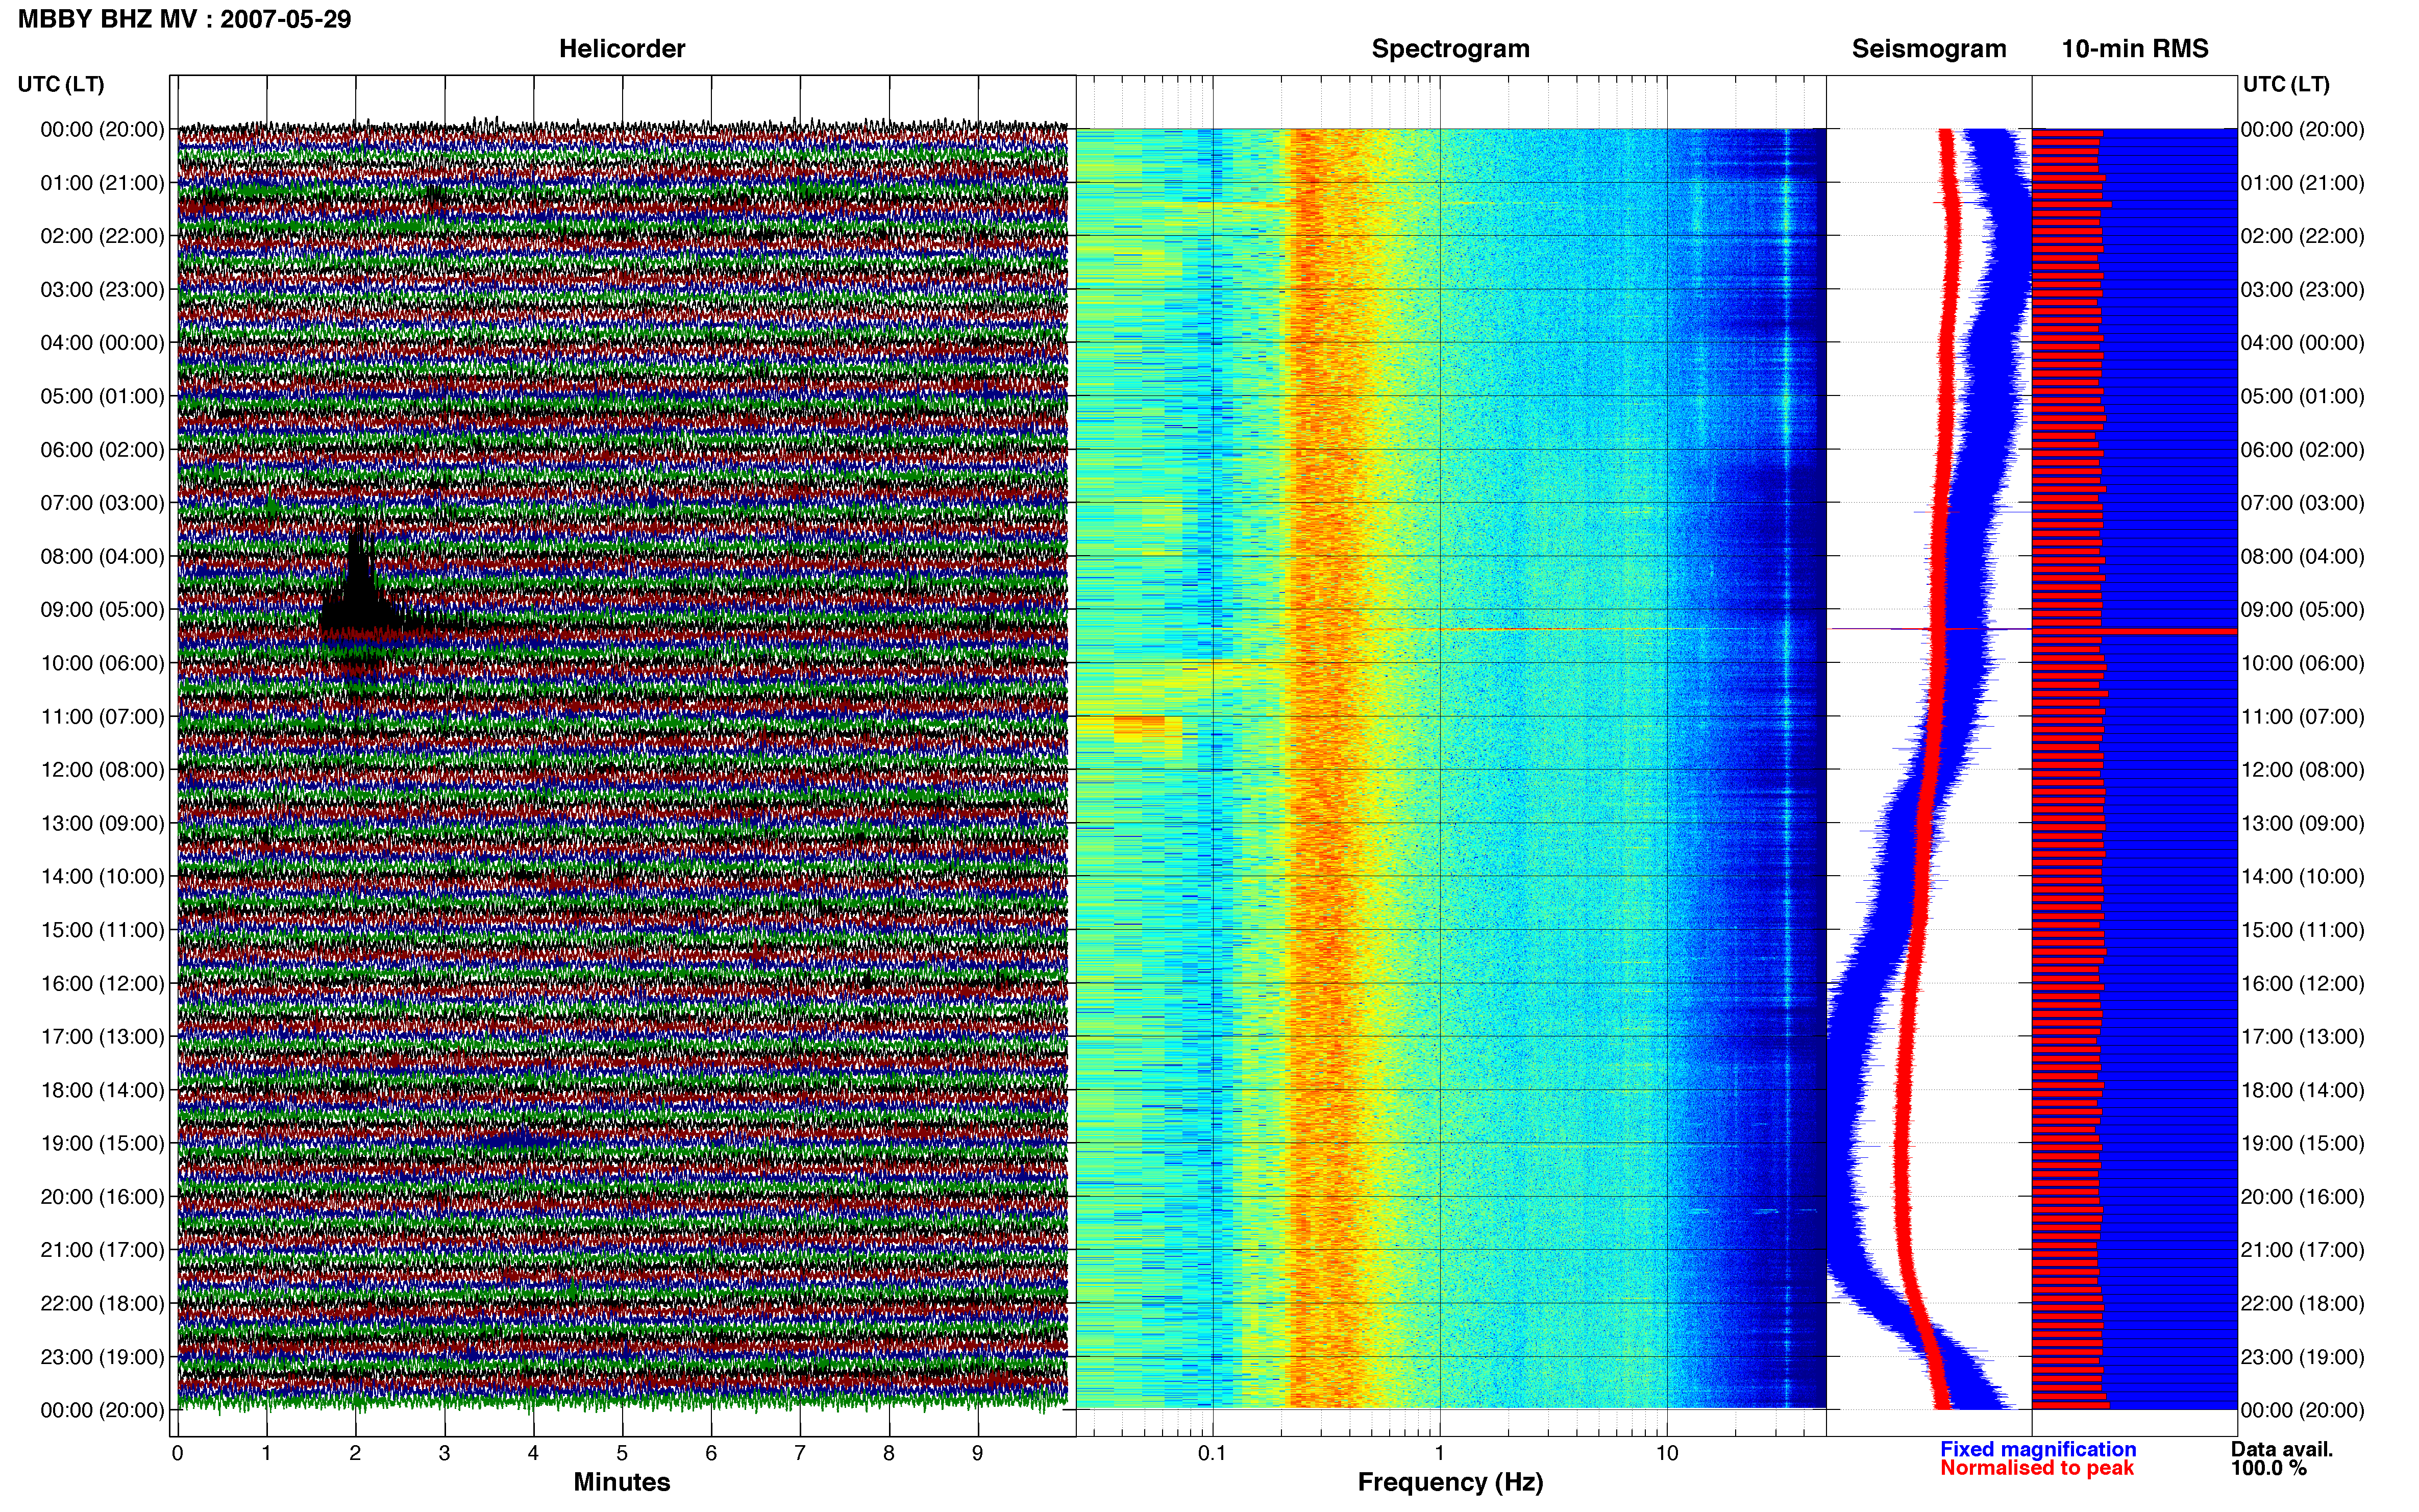This screenshot has height=1512, width=2419.
Task: Click the 0 tick on the Minutes axis
Action: pyautogui.click(x=177, y=1453)
